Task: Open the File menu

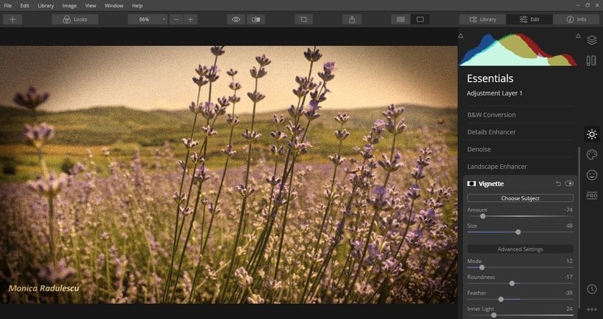Action: click(x=8, y=6)
